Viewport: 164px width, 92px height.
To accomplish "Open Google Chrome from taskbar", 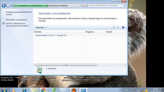I will click(x=44, y=90).
